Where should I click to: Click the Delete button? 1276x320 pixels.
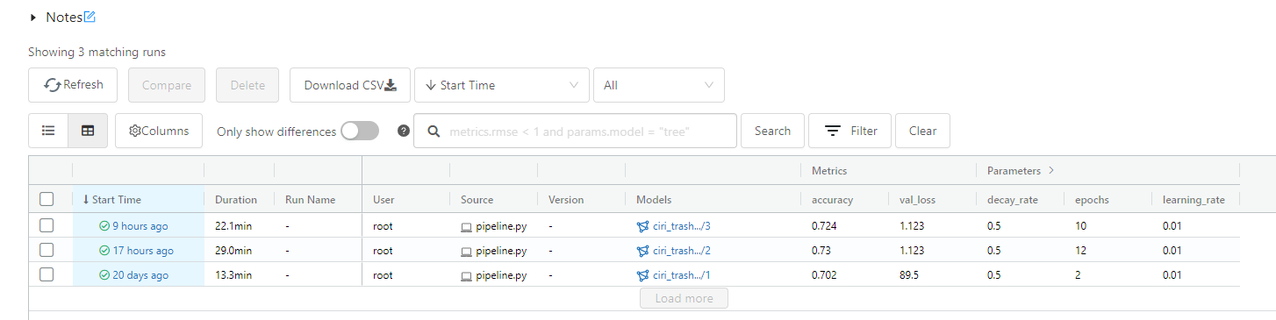point(247,85)
